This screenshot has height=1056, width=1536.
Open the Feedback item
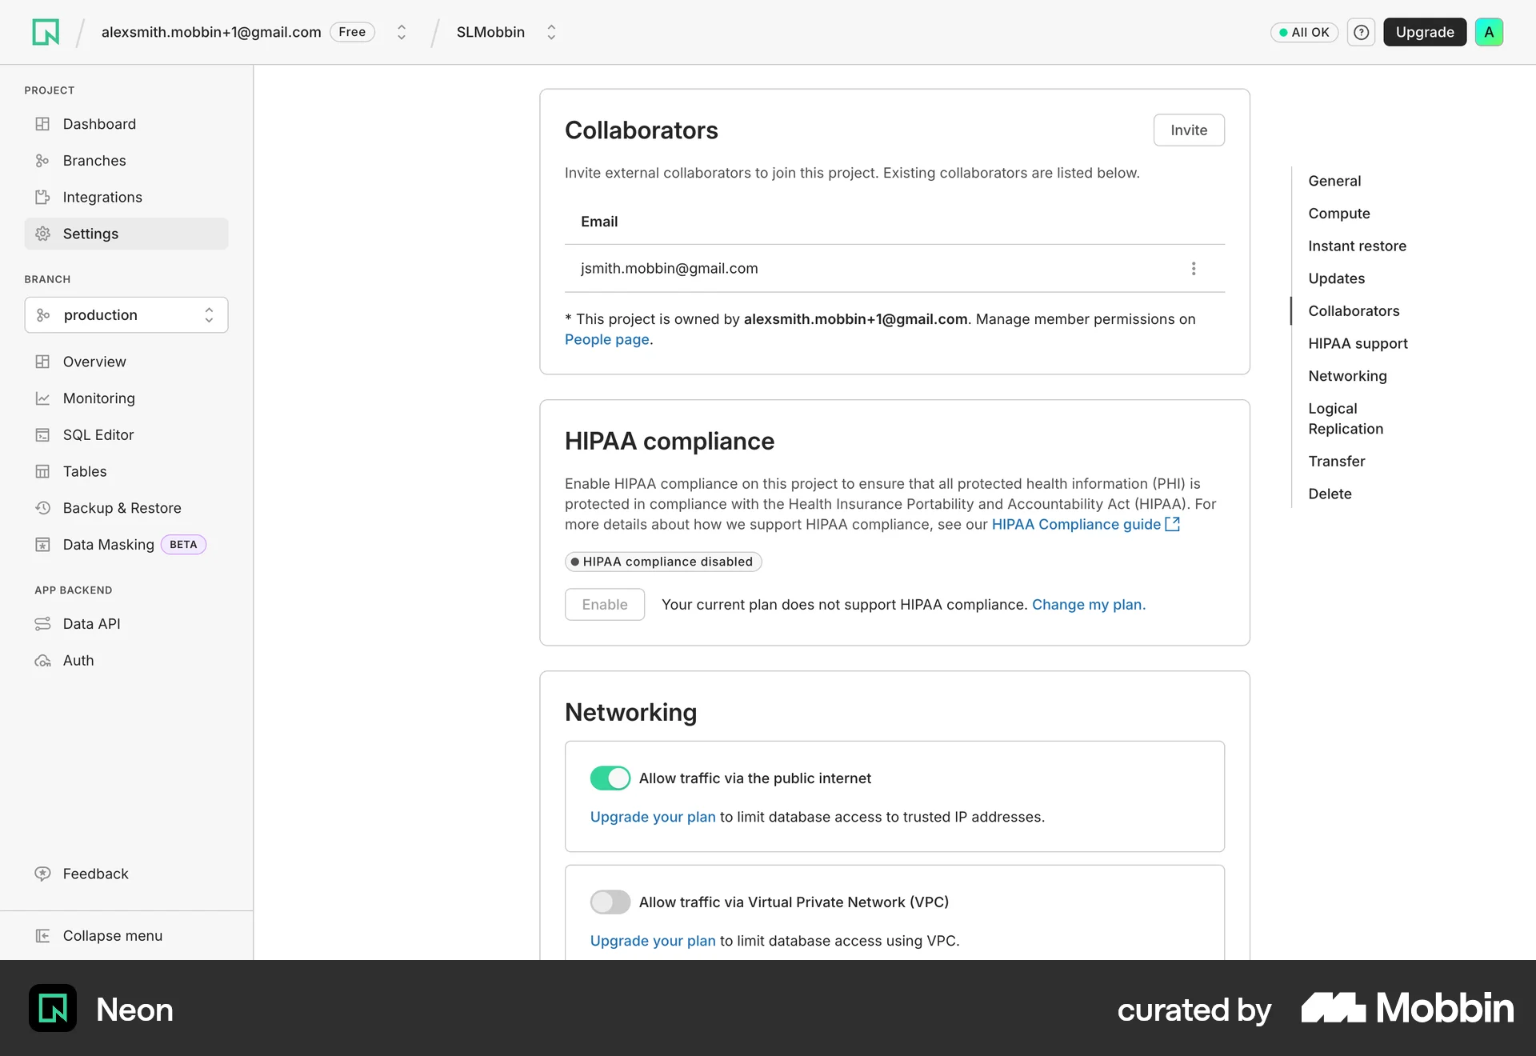click(x=126, y=874)
